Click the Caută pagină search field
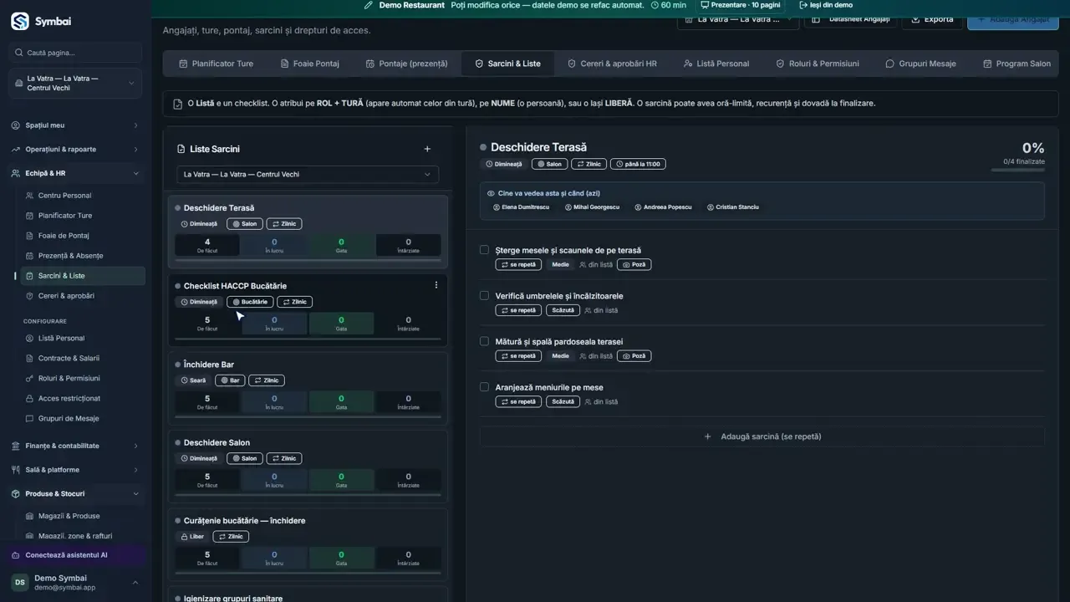 pos(76,53)
